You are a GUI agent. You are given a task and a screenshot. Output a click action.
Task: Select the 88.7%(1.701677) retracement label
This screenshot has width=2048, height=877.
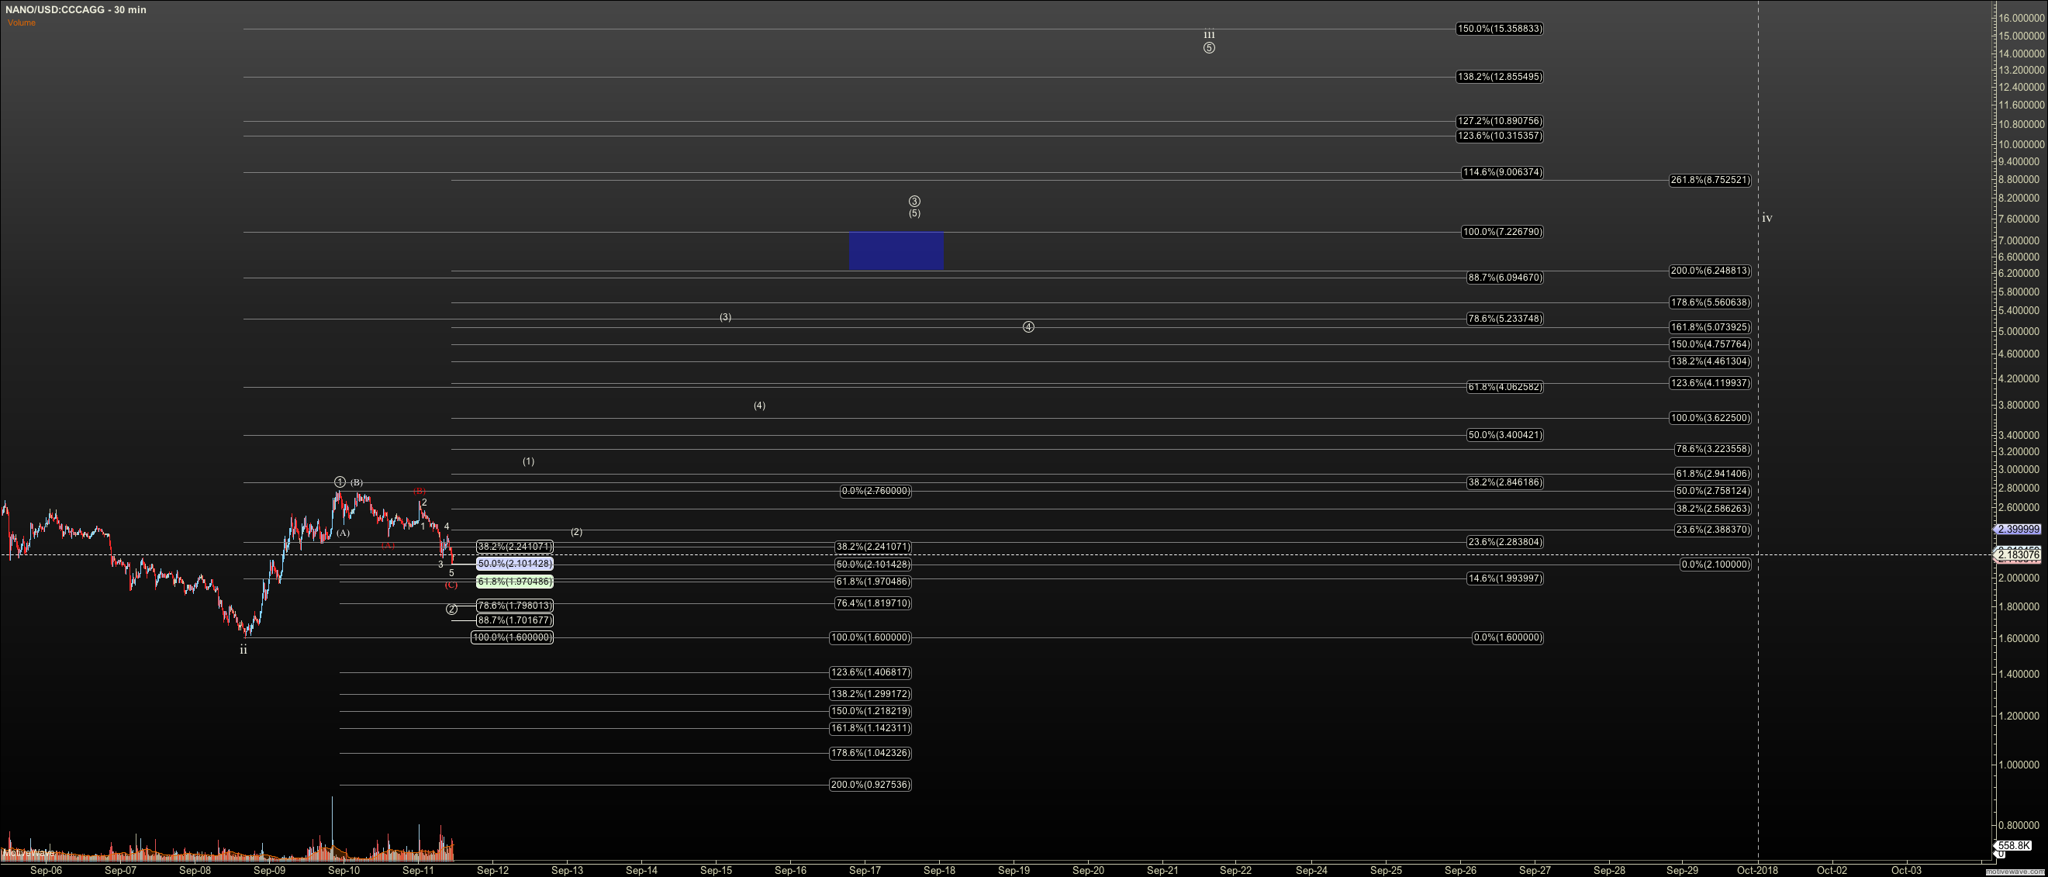pos(515,620)
